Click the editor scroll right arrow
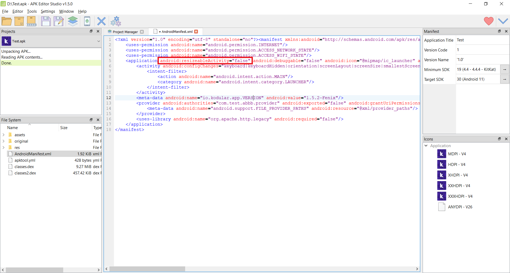The width and height of the screenshot is (510, 273). pos(417,269)
